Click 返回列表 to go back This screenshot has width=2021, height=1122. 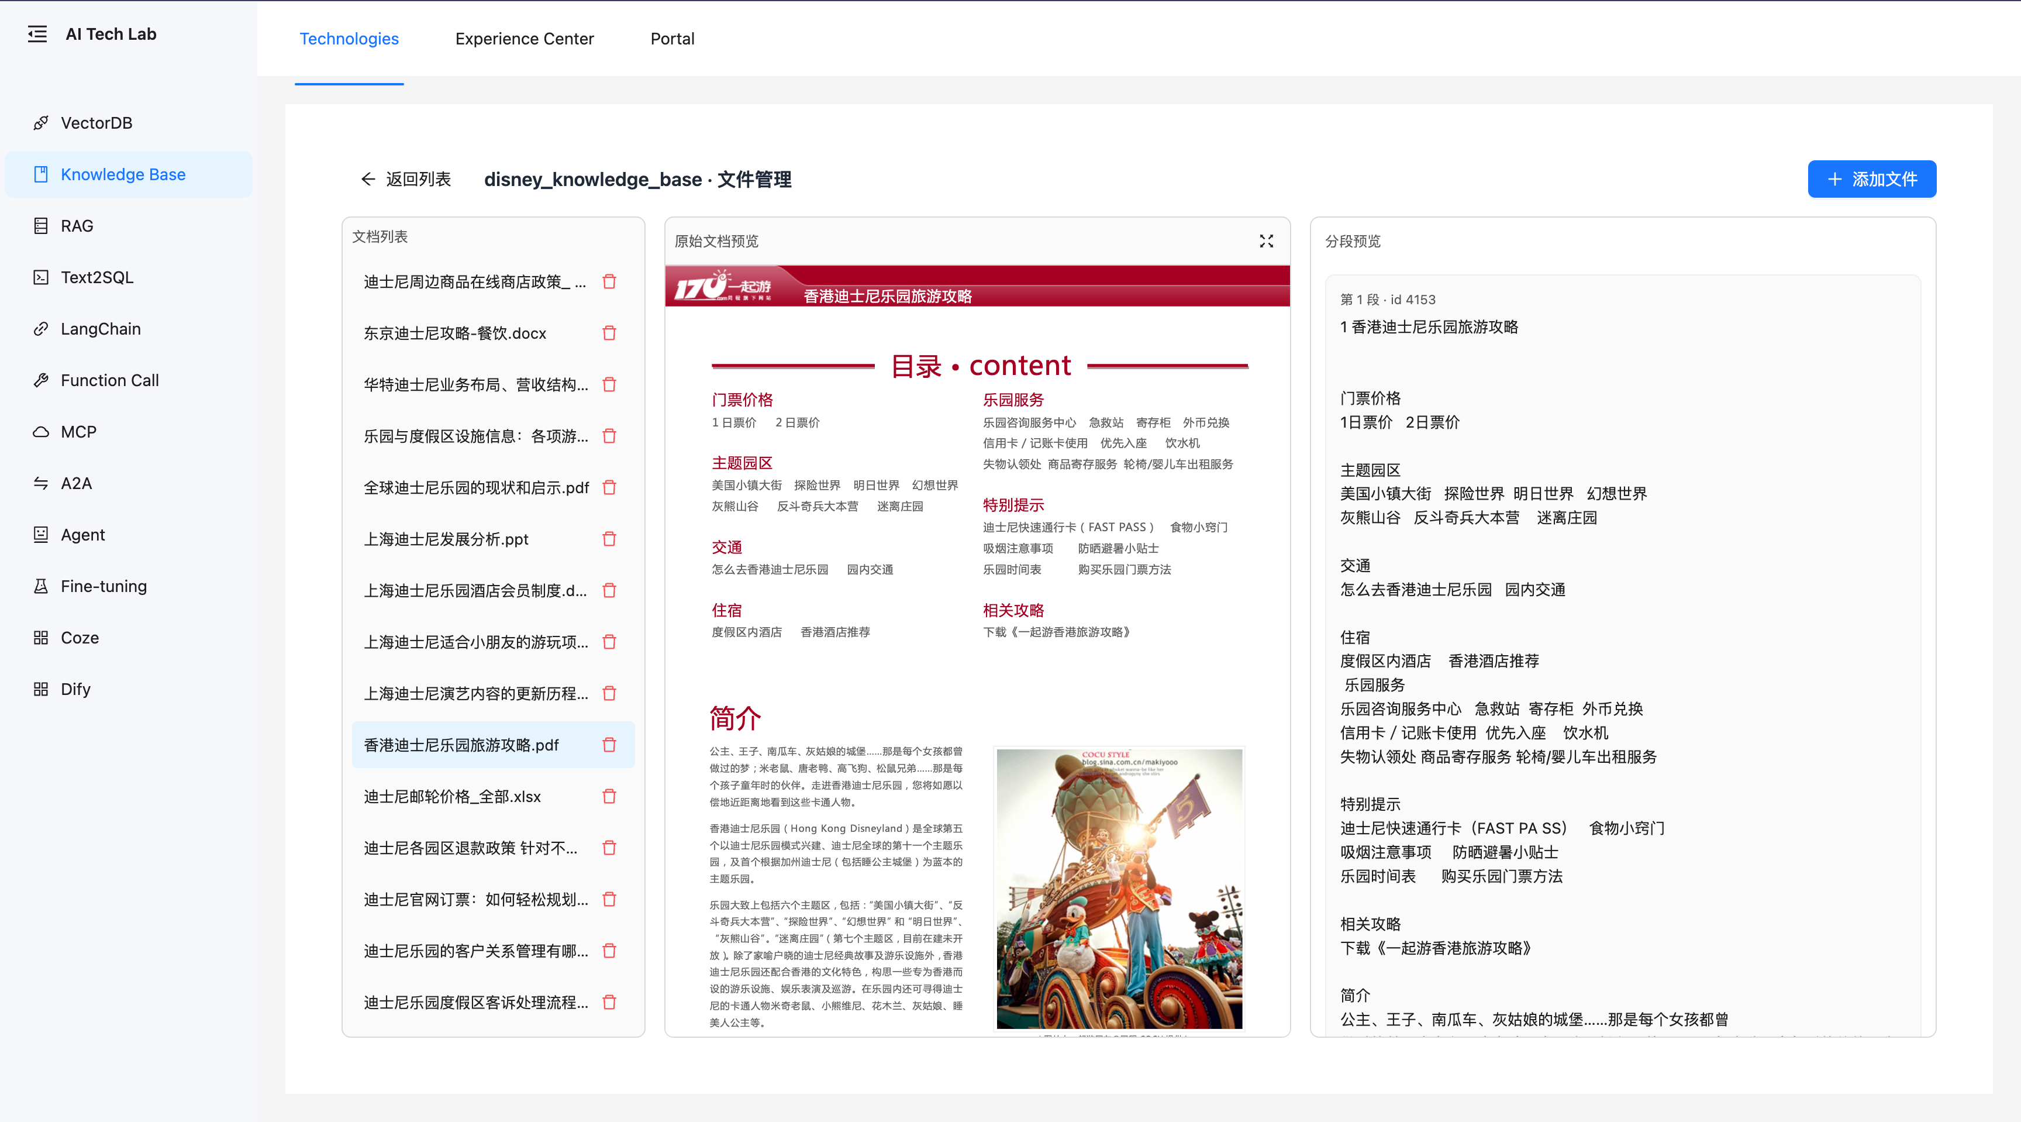(x=406, y=179)
